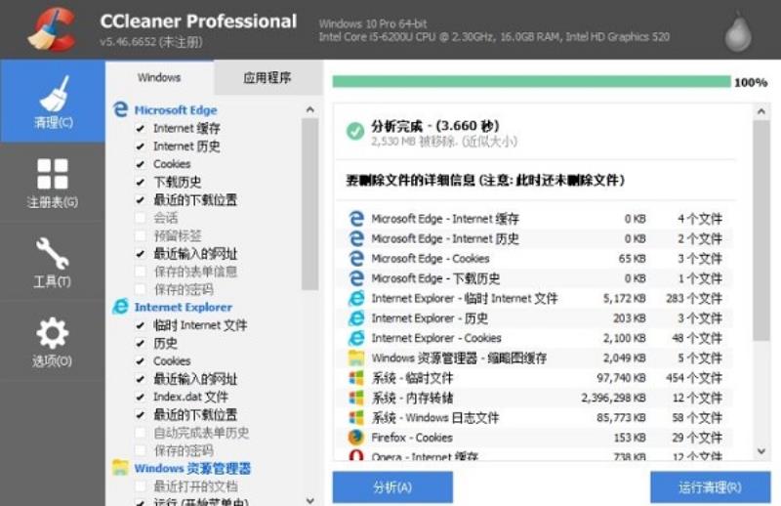Click the green 100% progress bar
Viewport: 781px width, 506px height.
coord(531,82)
